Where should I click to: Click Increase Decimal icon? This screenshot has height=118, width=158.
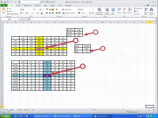90,13
